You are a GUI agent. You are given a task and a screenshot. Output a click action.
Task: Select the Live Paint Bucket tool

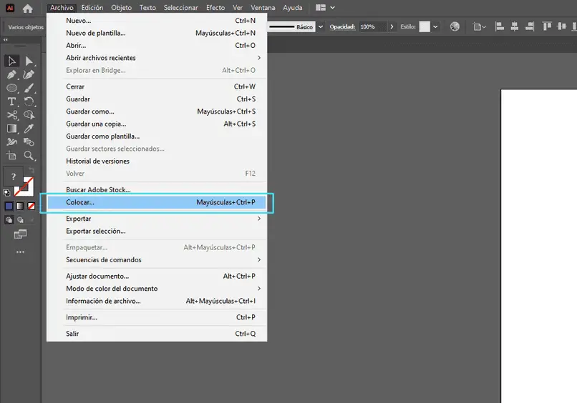(29, 141)
